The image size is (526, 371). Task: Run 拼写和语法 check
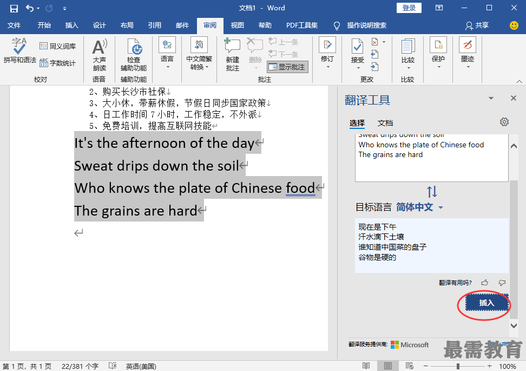click(19, 51)
